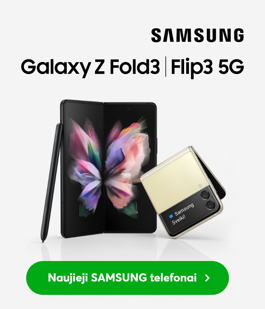This screenshot has height=309, width=265.
Task: Click the lower camera lens on Flip3
Action: coord(211,205)
